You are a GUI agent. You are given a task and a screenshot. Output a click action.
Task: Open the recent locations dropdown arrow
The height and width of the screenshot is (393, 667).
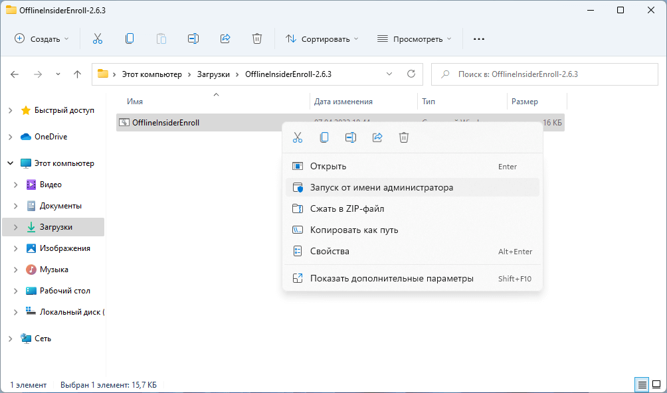58,74
